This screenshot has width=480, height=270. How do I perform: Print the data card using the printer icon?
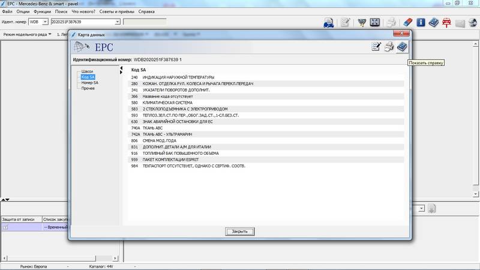pyautogui.click(x=389, y=47)
